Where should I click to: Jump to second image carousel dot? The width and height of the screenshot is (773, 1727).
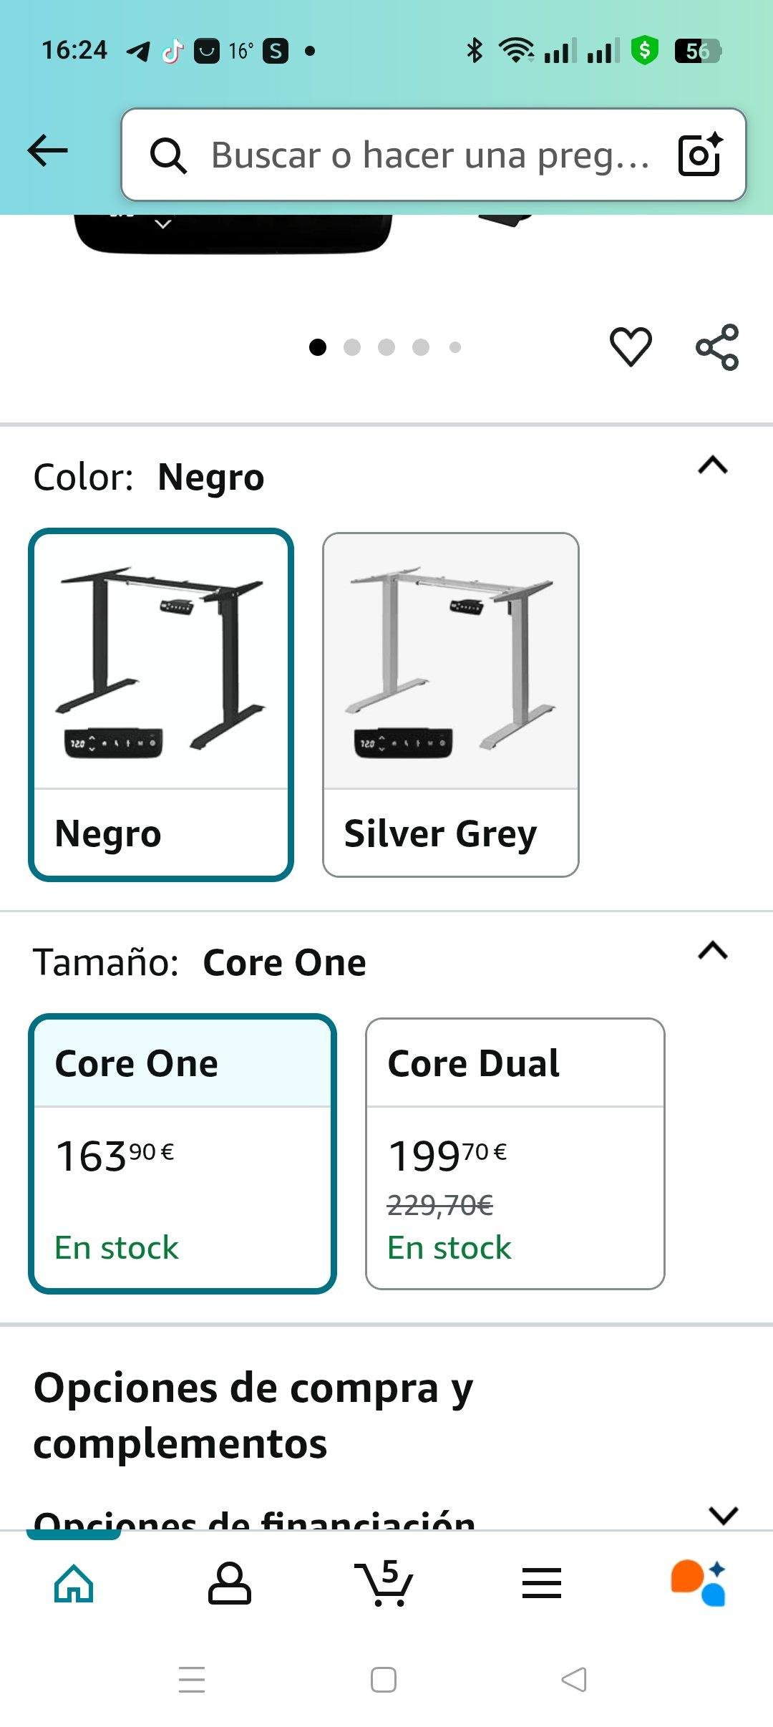pyautogui.click(x=352, y=347)
